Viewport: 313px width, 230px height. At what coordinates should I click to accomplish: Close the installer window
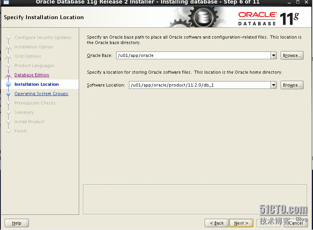pos(306,2)
